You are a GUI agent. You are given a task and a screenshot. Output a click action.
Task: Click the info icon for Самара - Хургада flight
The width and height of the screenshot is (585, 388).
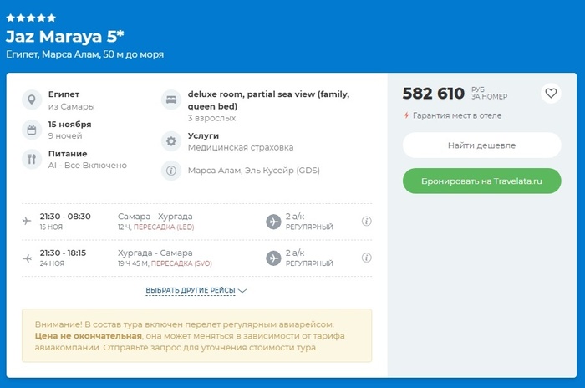click(x=366, y=222)
